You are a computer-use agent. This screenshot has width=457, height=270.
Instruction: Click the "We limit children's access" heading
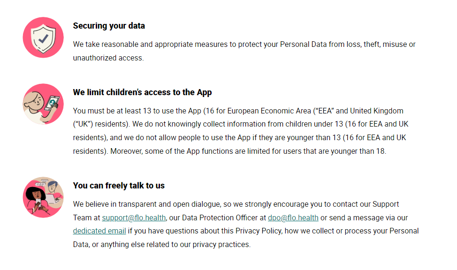tap(142, 92)
